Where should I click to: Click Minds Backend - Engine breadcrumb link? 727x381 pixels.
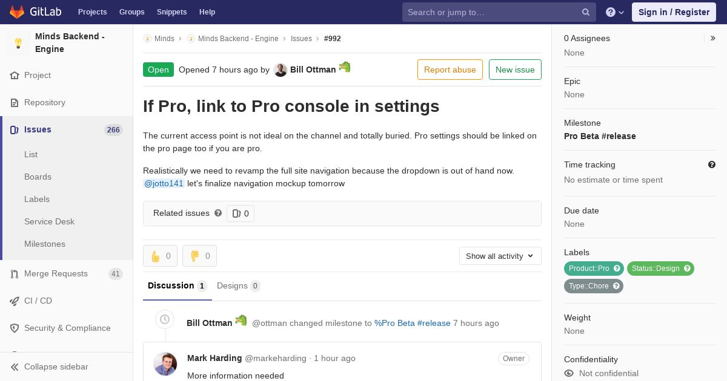pos(238,38)
